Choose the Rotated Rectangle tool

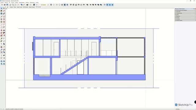(4, 19)
